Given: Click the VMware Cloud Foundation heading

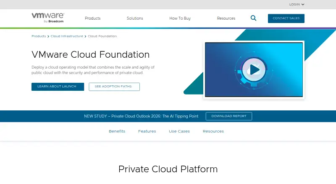Looking at the screenshot, I should tap(90, 55).
